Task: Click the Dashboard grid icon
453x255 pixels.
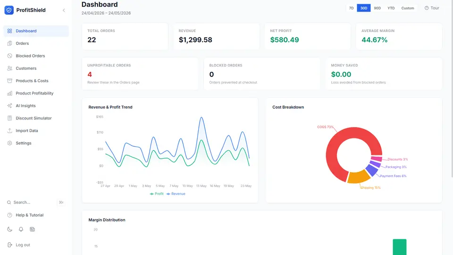Action: (9, 31)
